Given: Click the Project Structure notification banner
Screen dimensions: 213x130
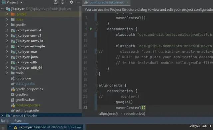Looking at the screenshot, I should pos(147,10).
